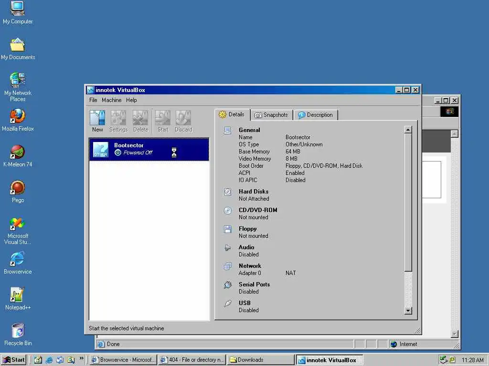The width and height of the screenshot is (489, 366).
Task: Select the Bootsector virtual machine entry
Action: [x=149, y=149]
